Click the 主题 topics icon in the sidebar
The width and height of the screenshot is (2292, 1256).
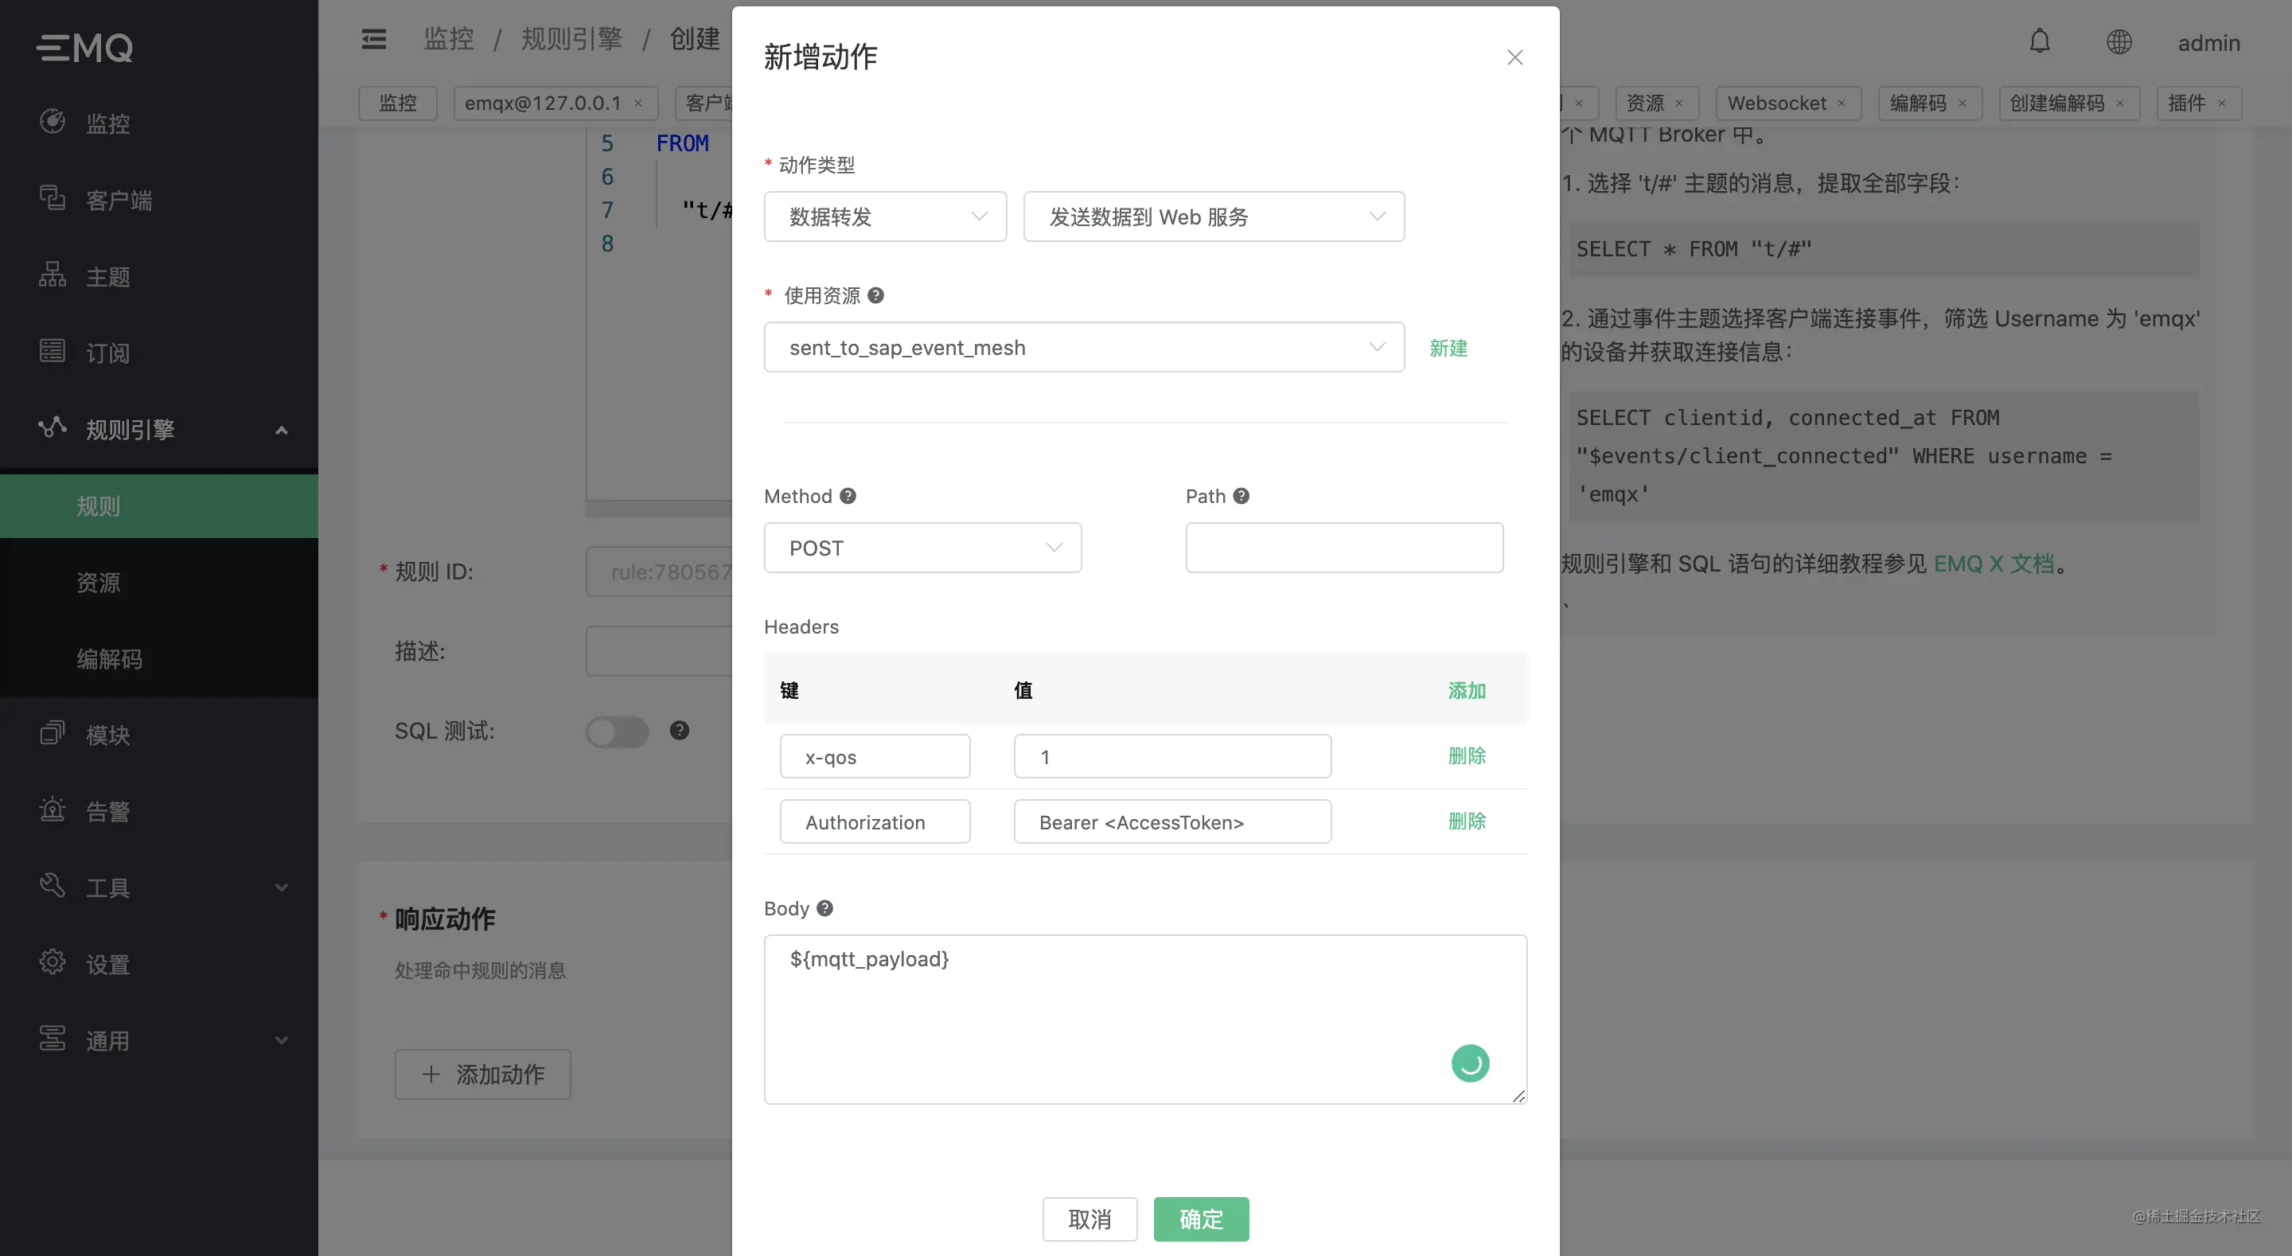(53, 274)
